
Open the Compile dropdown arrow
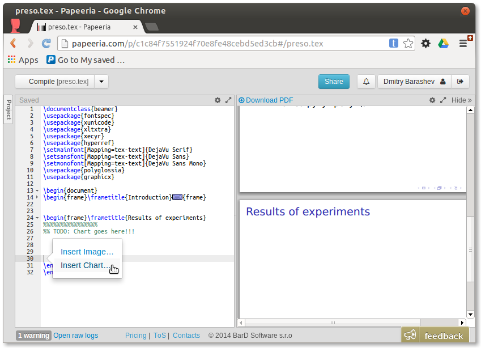101,82
